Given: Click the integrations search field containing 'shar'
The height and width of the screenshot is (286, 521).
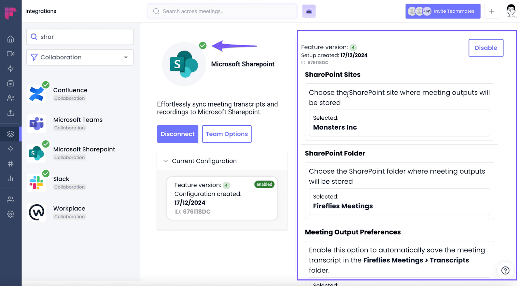Looking at the screenshot, I should [x=80, y=37].
